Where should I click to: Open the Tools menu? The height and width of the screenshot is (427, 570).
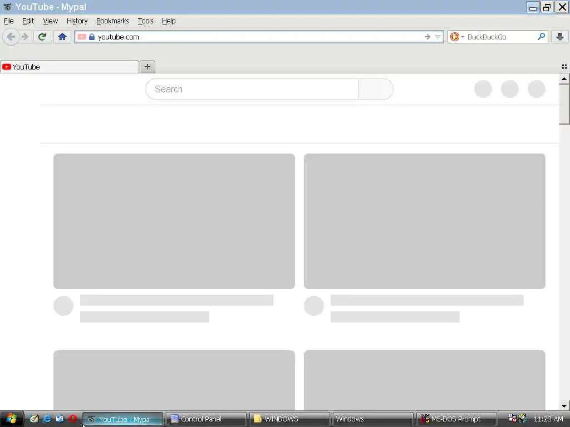pos(145,21)
